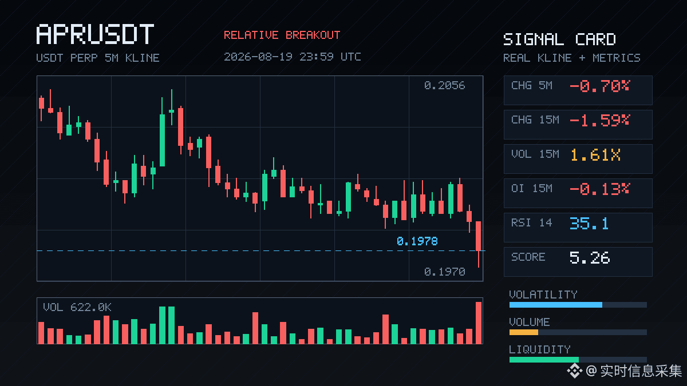Click the 5.26 score value
Viewport: 687px width, 386px height.
coord(590,258)
